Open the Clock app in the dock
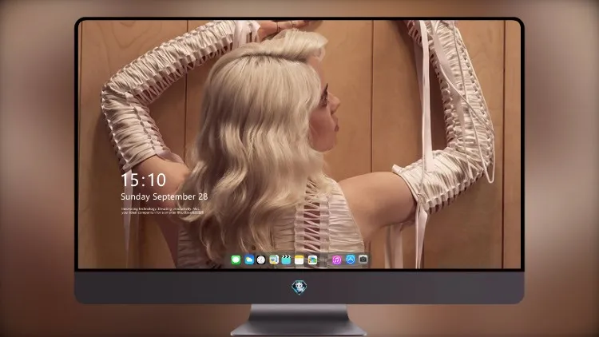This screenshot has height=337, width=599. 261,260
